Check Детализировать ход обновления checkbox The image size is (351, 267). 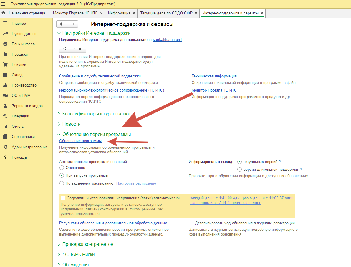191,223
